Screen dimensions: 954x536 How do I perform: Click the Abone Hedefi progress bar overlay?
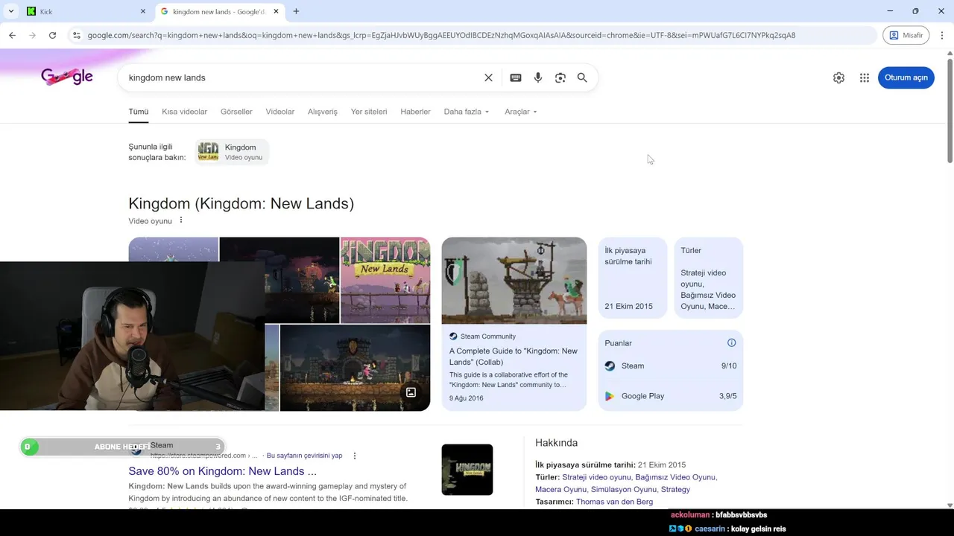(x=122, y=447)
